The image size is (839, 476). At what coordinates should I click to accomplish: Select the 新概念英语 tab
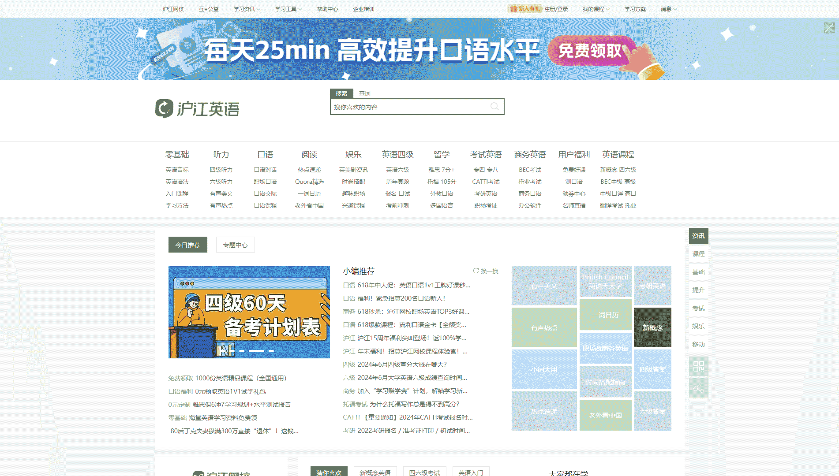click(375, 472)
